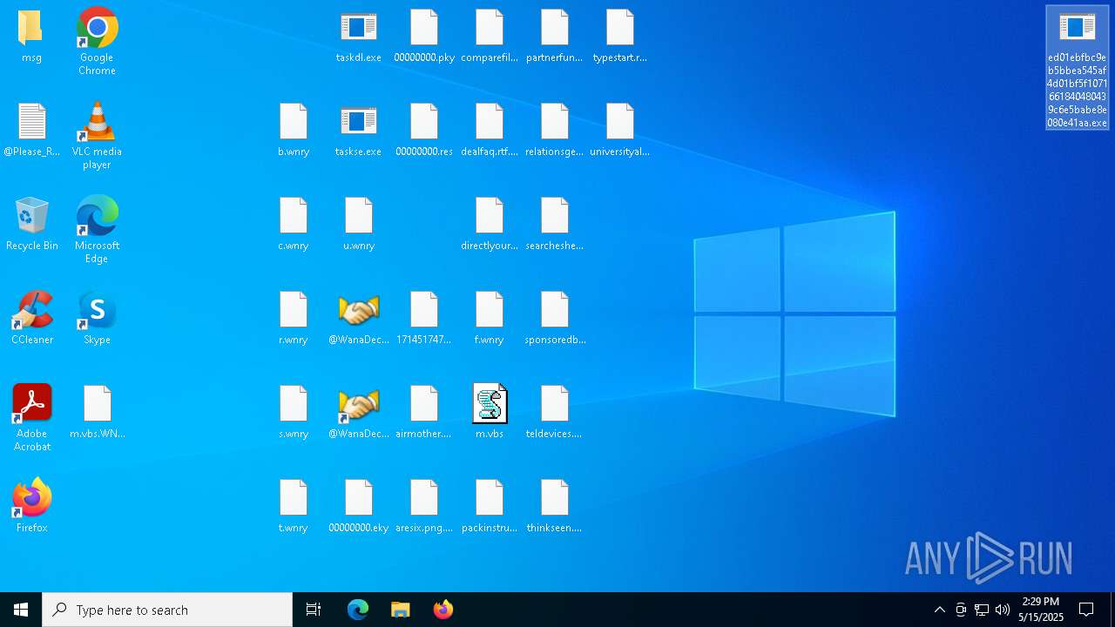Select the airmother... file
Image resolution: width=1115 pixels, height=627 pixels.
click(x=423, y=413)
